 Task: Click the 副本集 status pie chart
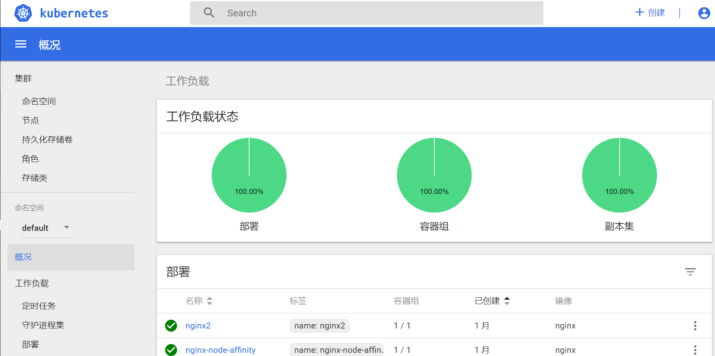pyautogui.click(x=620, y=175)
